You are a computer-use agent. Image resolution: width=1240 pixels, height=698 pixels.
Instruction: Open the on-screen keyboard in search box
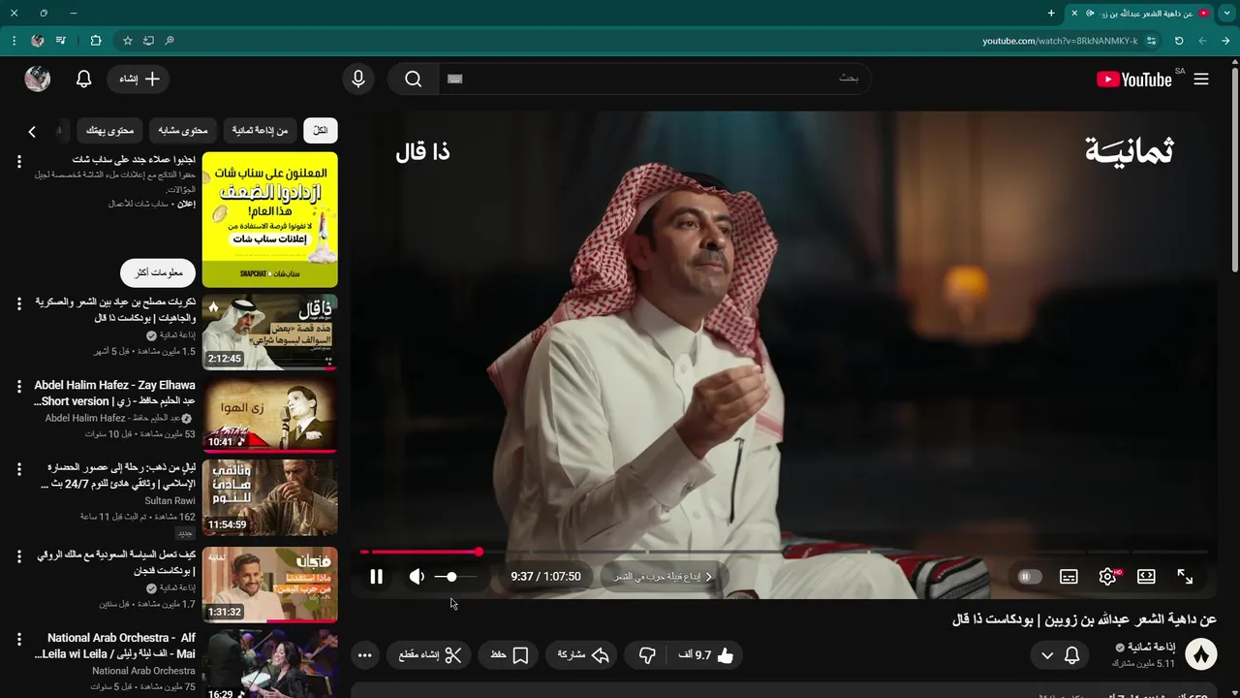455,79
